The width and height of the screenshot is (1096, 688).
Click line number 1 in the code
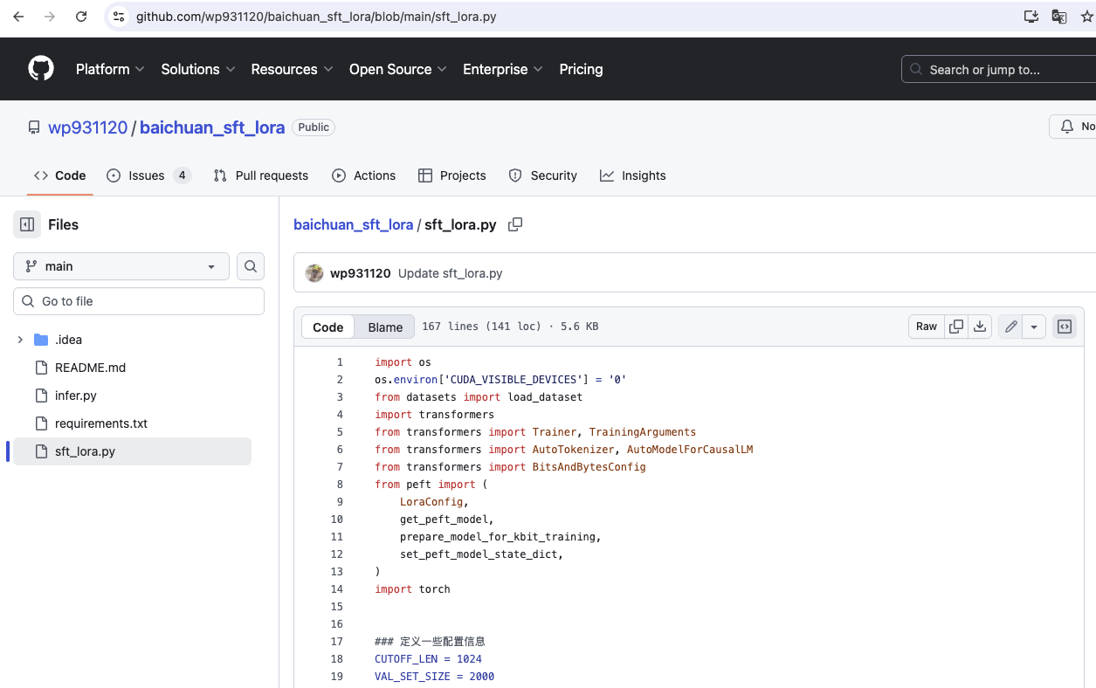[340, 362]
